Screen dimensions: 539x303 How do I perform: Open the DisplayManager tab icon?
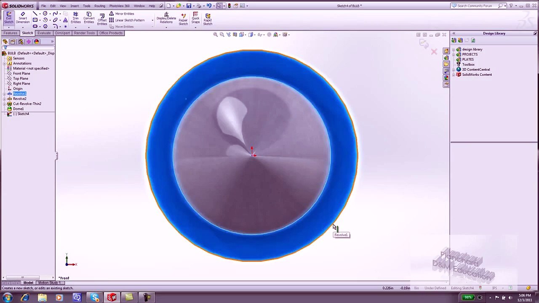coord(37,41)
